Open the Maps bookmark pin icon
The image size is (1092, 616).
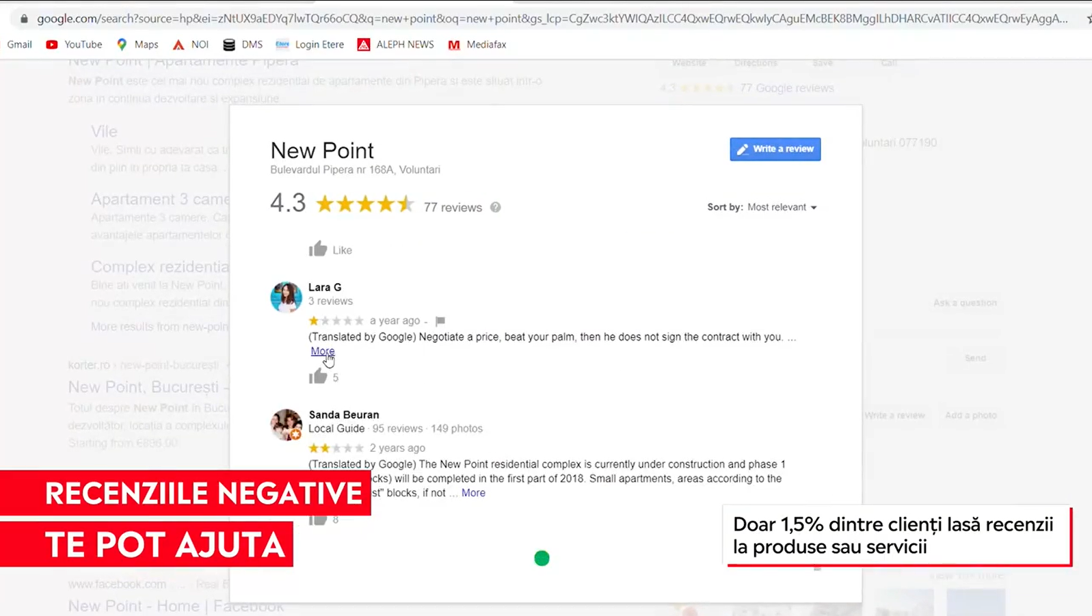(122, 44)
